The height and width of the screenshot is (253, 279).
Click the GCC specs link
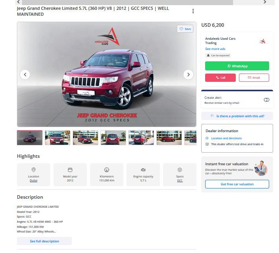[x=180, y=180]
